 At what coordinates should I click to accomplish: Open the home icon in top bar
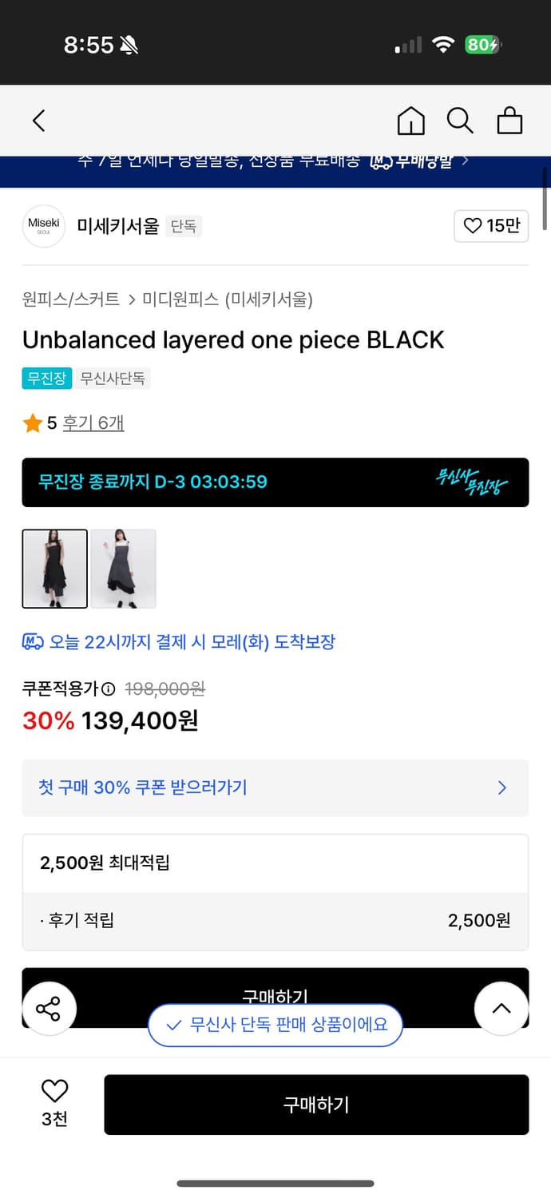point(410,121)
